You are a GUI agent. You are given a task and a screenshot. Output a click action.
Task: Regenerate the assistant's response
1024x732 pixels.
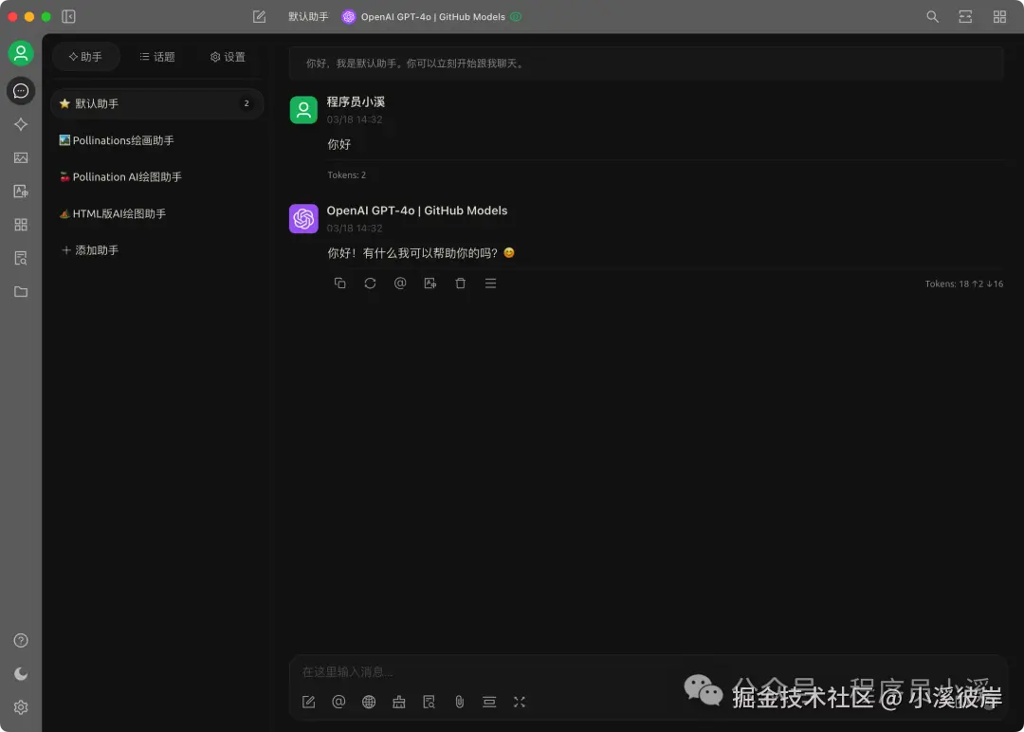(370, 283)
